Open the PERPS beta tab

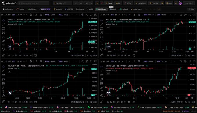click(45, 9)
